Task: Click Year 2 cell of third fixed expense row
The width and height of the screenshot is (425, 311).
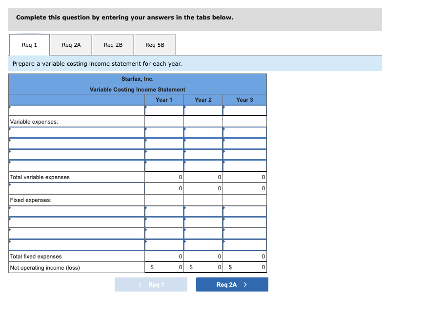Action: click(x=203, y=234)
